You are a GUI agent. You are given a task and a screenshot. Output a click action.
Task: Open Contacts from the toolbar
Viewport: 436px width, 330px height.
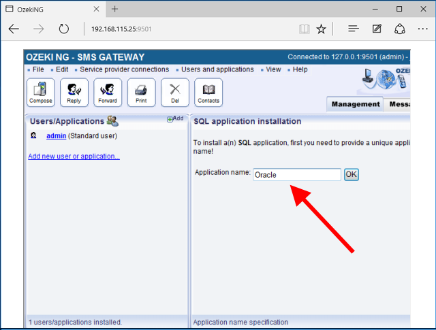click(208, 92)
